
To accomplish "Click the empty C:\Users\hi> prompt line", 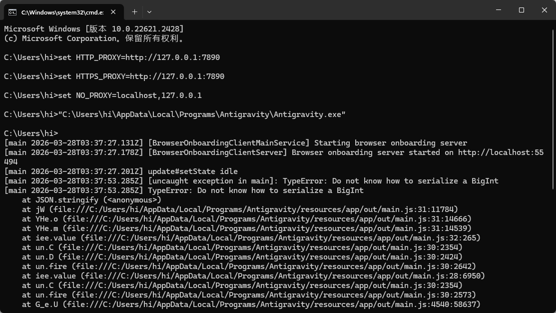I will (31, 133).
